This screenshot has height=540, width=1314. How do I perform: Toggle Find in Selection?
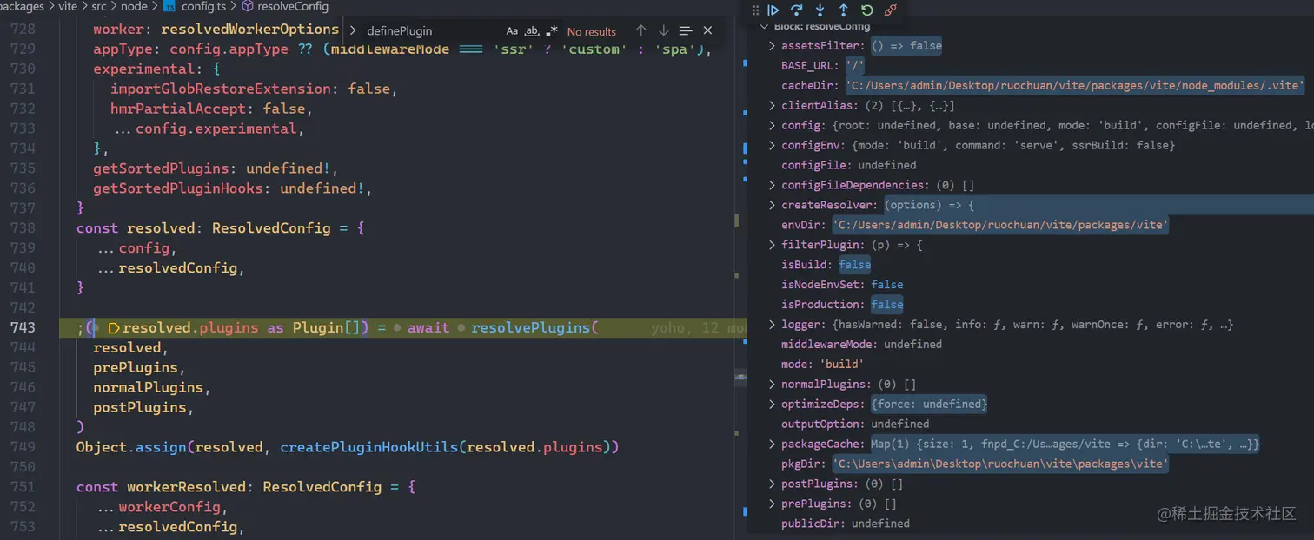(x=686, y=31)
